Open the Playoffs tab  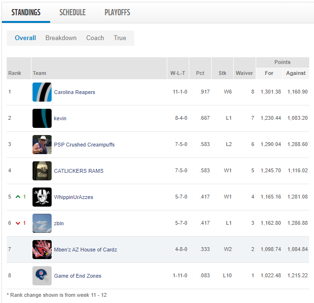pos(117,12)
